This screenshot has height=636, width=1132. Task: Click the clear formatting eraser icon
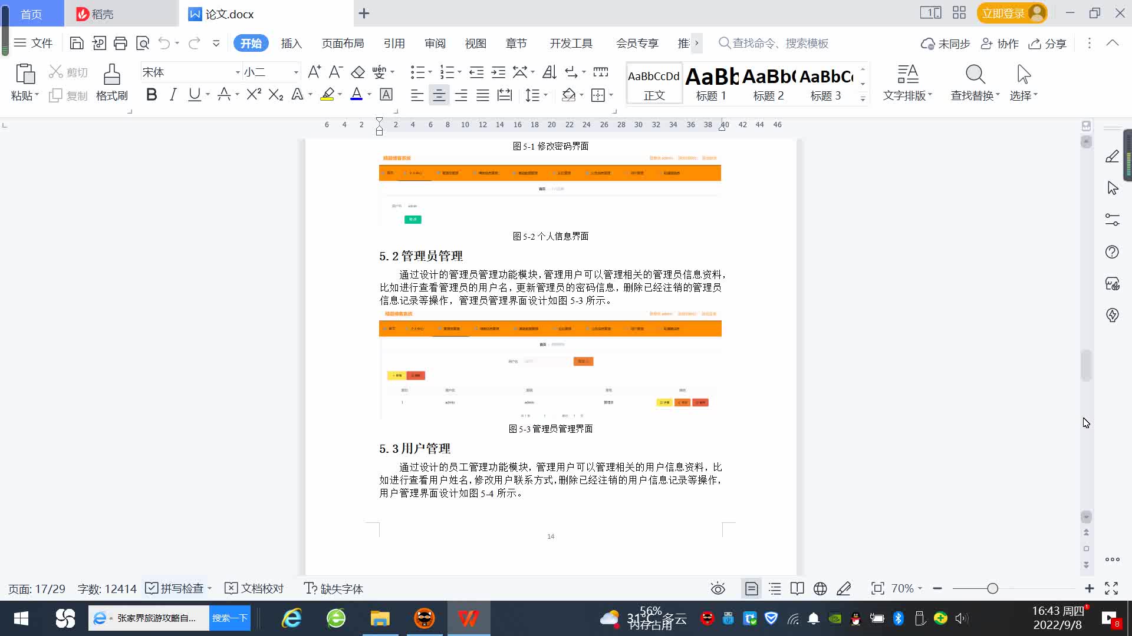pos(358,72)
